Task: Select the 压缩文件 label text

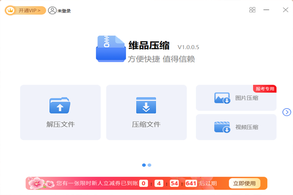Action: (x=146, y=124)
